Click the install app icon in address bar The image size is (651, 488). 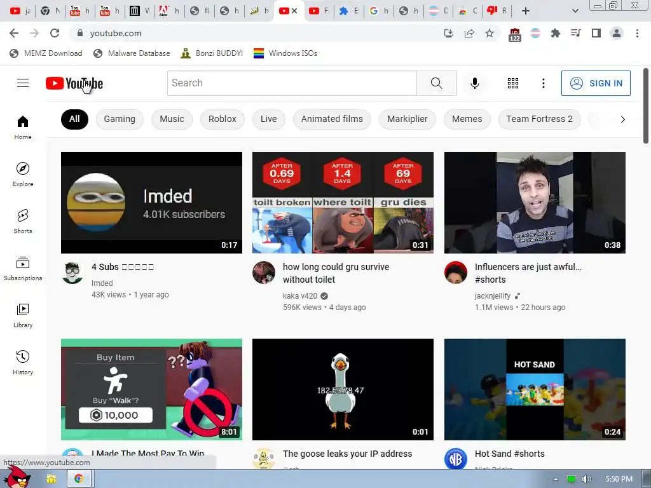pos(449,33)
